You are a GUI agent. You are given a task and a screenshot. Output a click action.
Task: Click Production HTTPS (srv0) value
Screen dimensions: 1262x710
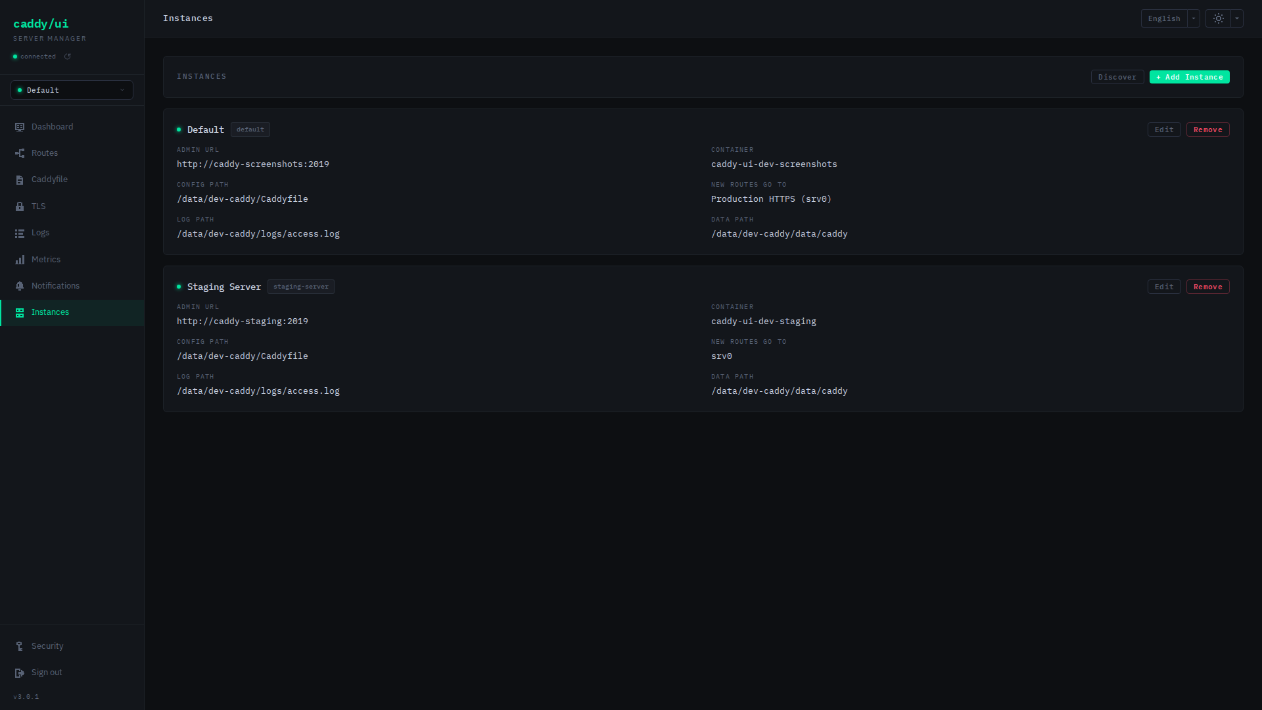click(x=771, y=199)
